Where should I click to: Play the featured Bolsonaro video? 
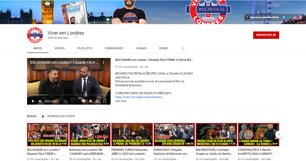33,101
